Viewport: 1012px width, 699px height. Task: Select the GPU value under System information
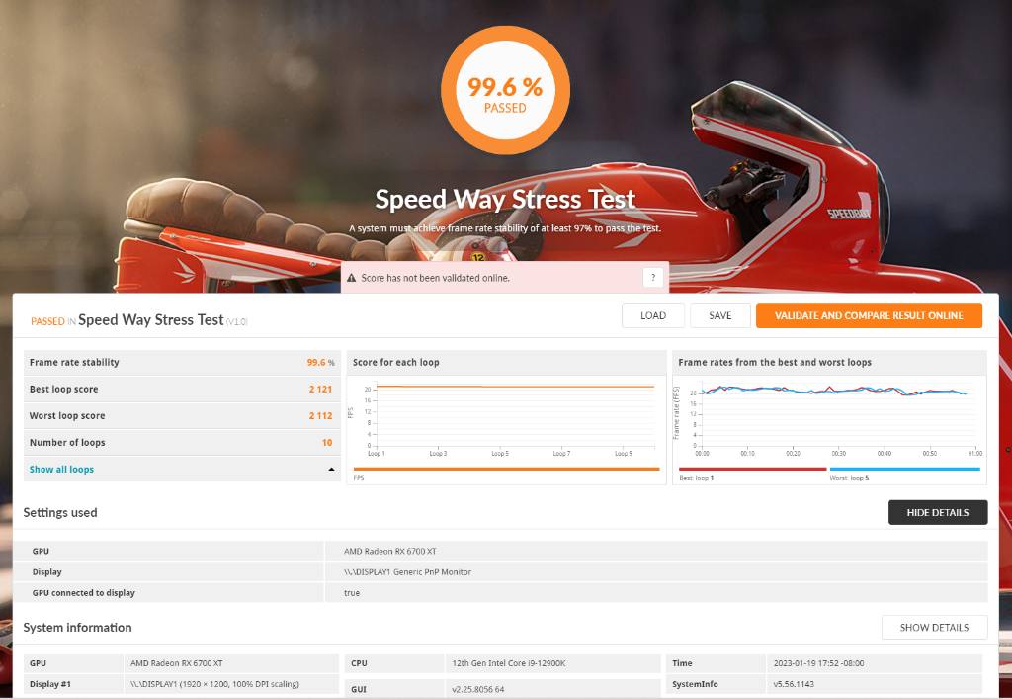(176, 663)
